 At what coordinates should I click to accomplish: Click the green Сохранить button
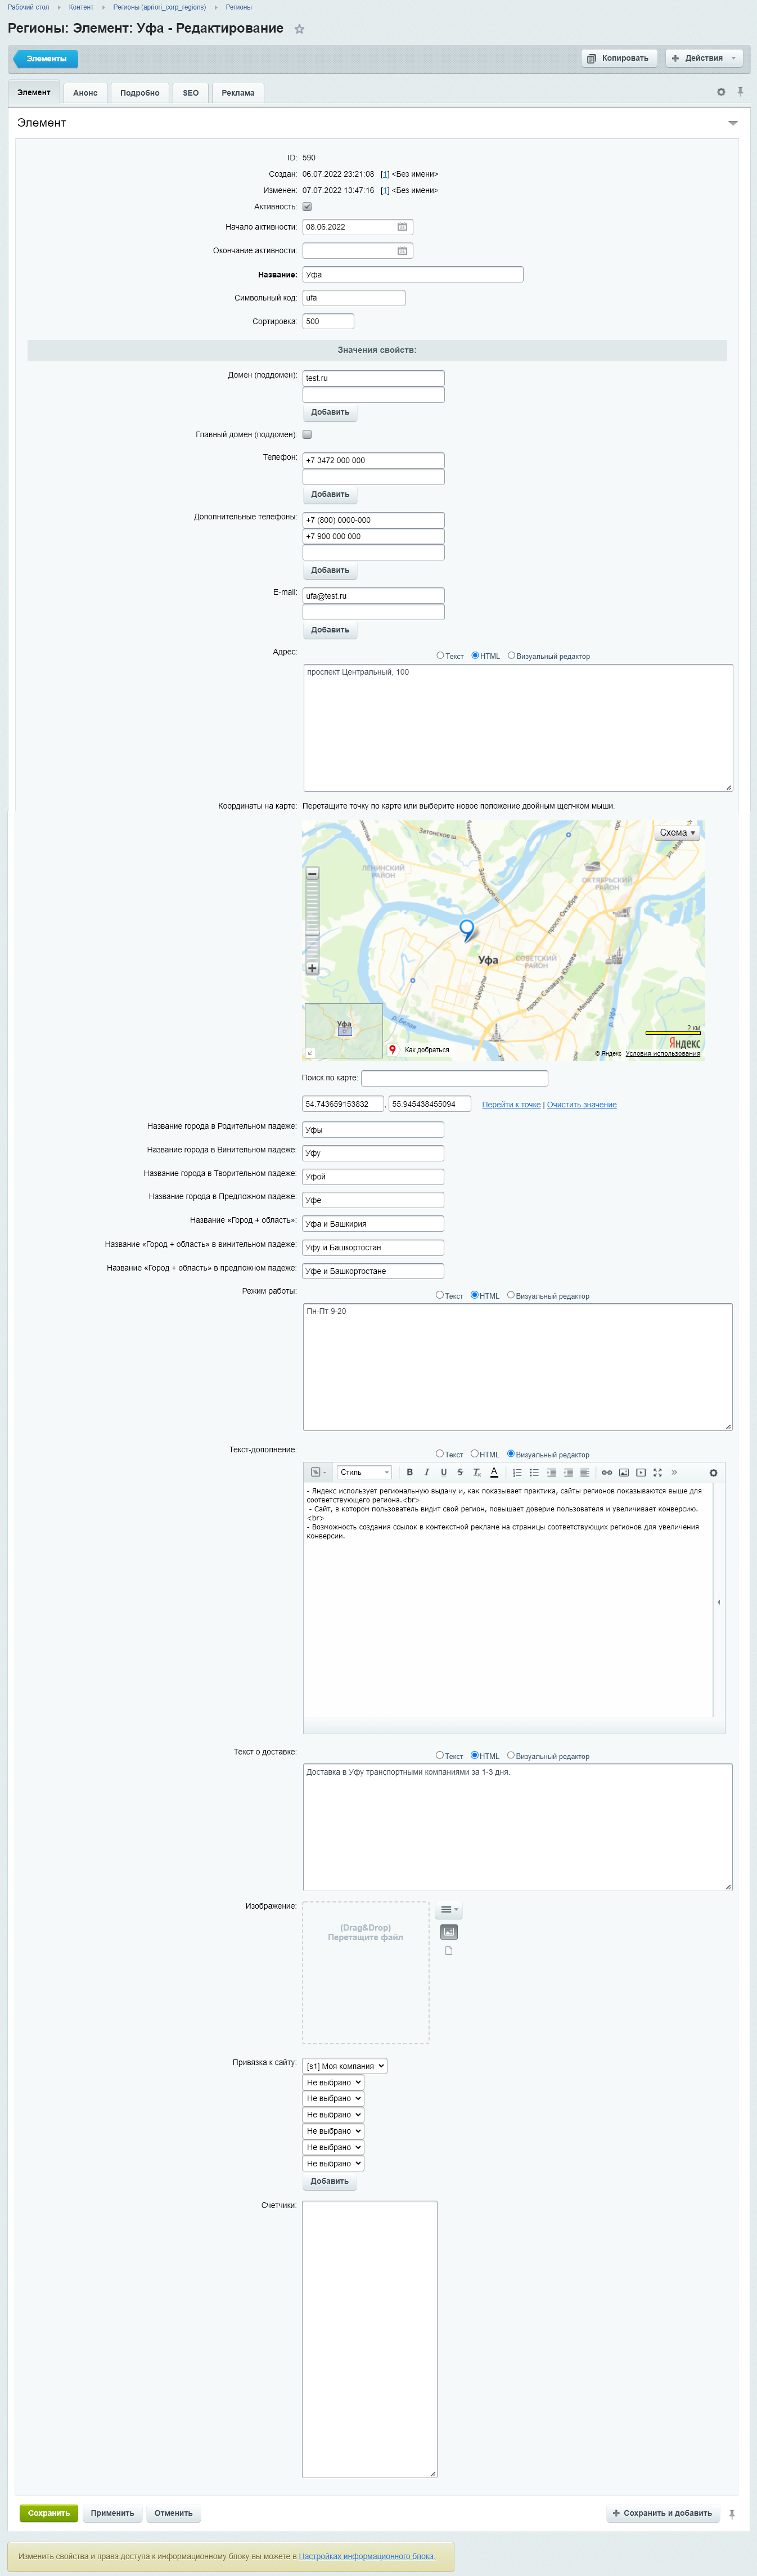click(48, 2513)
